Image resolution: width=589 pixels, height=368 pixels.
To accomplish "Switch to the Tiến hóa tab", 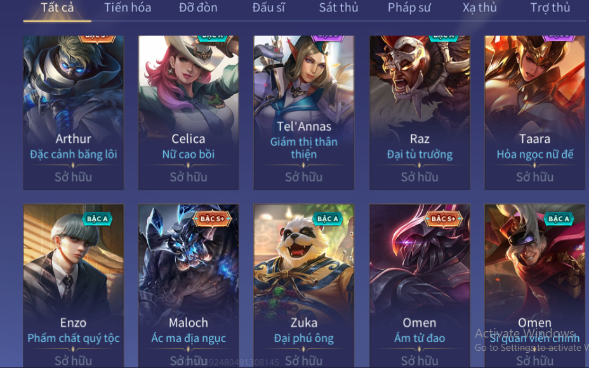I will point(128,8).
